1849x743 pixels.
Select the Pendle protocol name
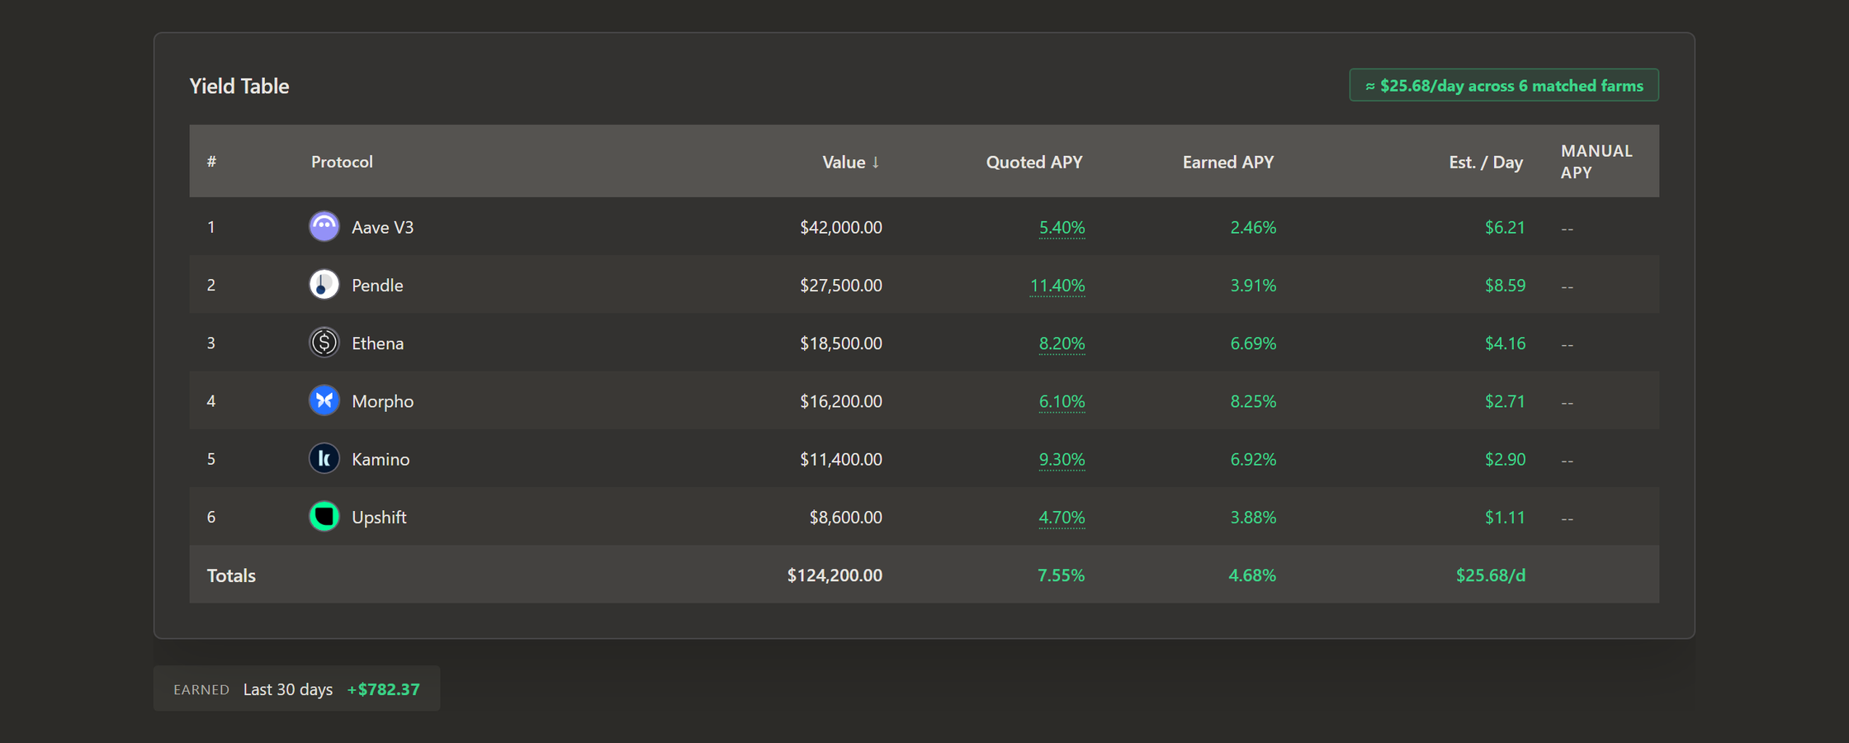click(x=377, y=285)
